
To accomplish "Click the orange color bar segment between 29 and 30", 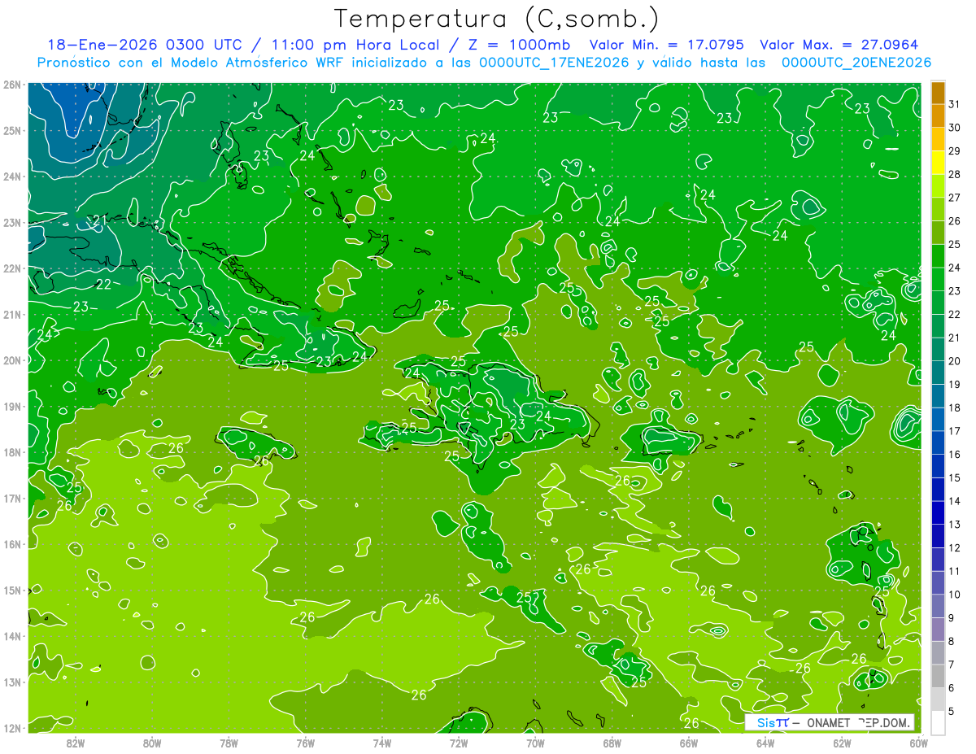I will tap(937, 139).
